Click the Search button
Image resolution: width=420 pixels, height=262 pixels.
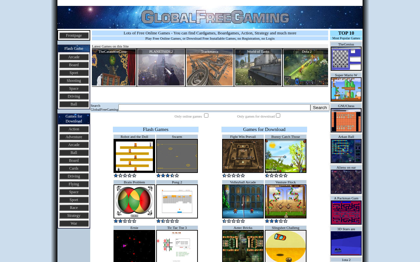(320, 107)
